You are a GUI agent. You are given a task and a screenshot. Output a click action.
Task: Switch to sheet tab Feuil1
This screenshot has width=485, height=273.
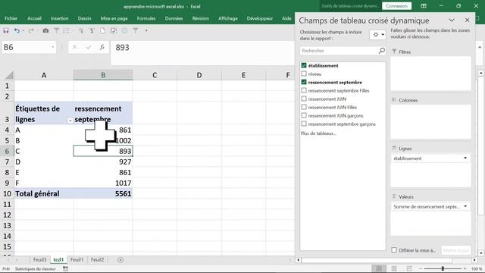77,259
